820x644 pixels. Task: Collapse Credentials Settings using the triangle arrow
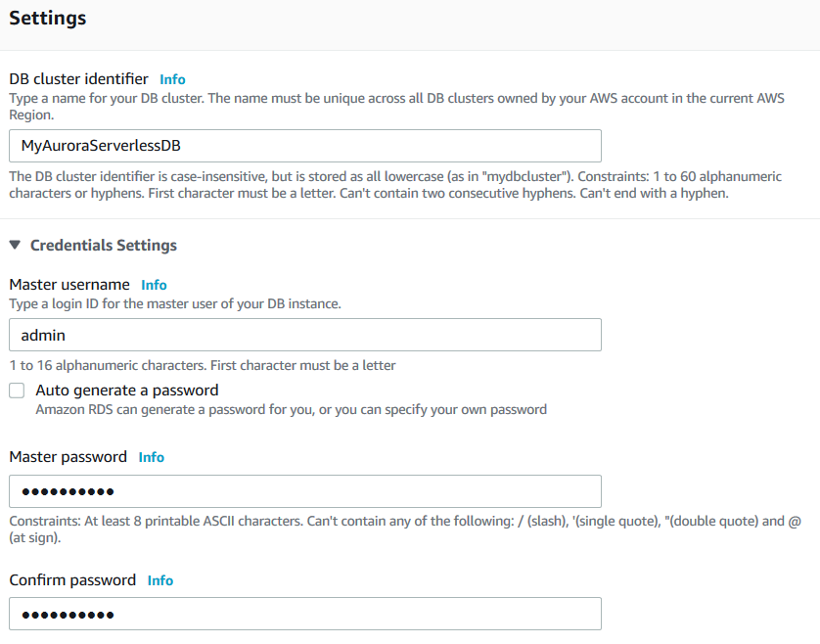(x=15, y=245)
